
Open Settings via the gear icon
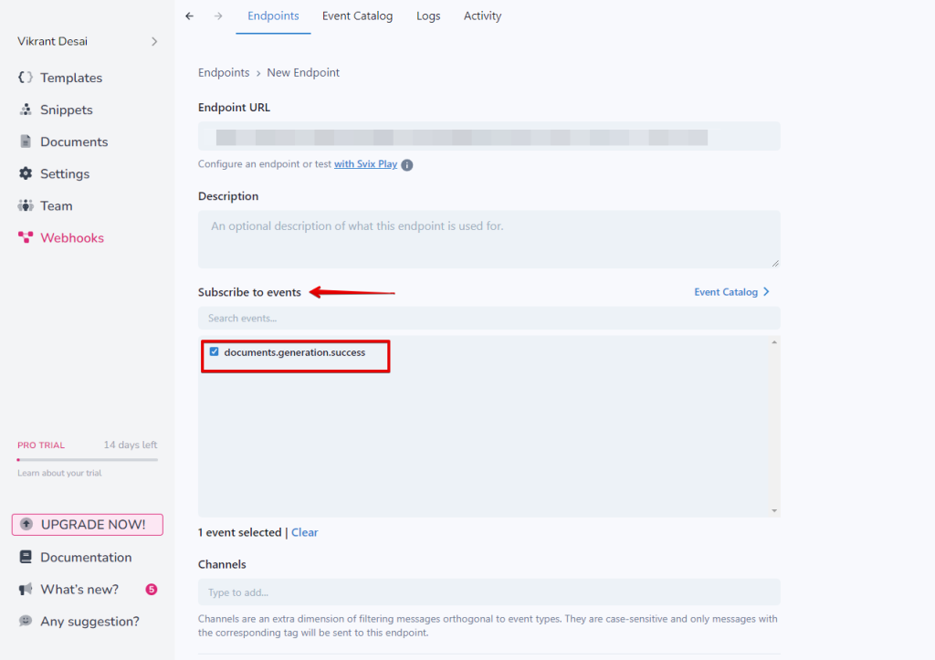click(x=26, y=173)
